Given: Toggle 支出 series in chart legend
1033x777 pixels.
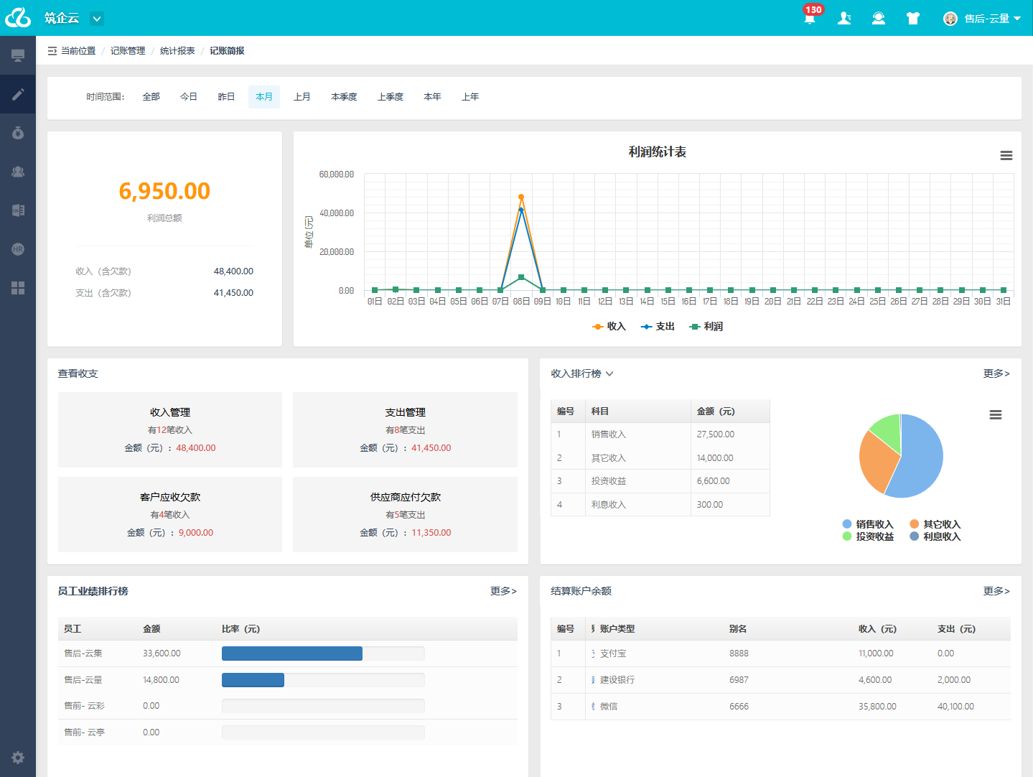Looking at the screenshot, I should pos(658,327).
